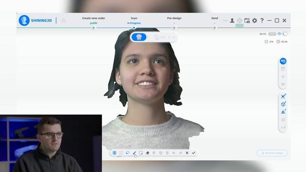Go to the Pre-design step

coord(174,18)
